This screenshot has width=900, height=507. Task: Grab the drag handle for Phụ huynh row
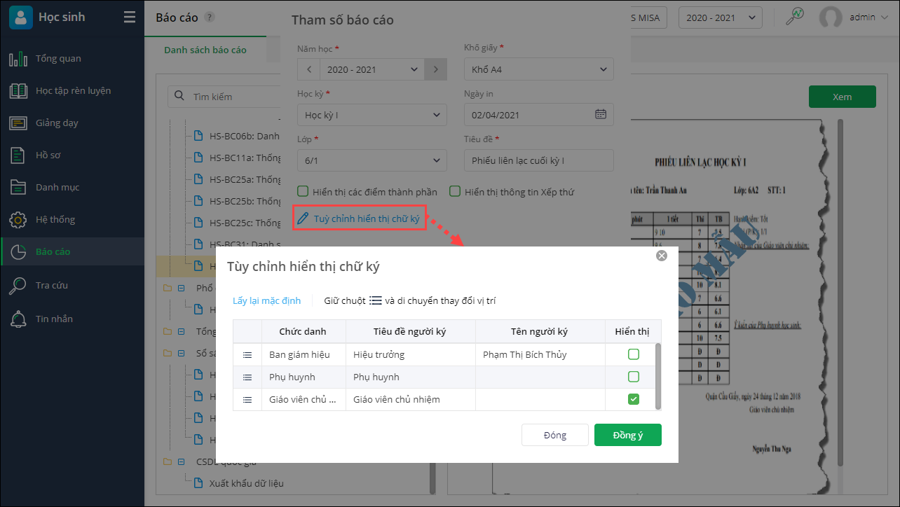[x=247, y=377]
